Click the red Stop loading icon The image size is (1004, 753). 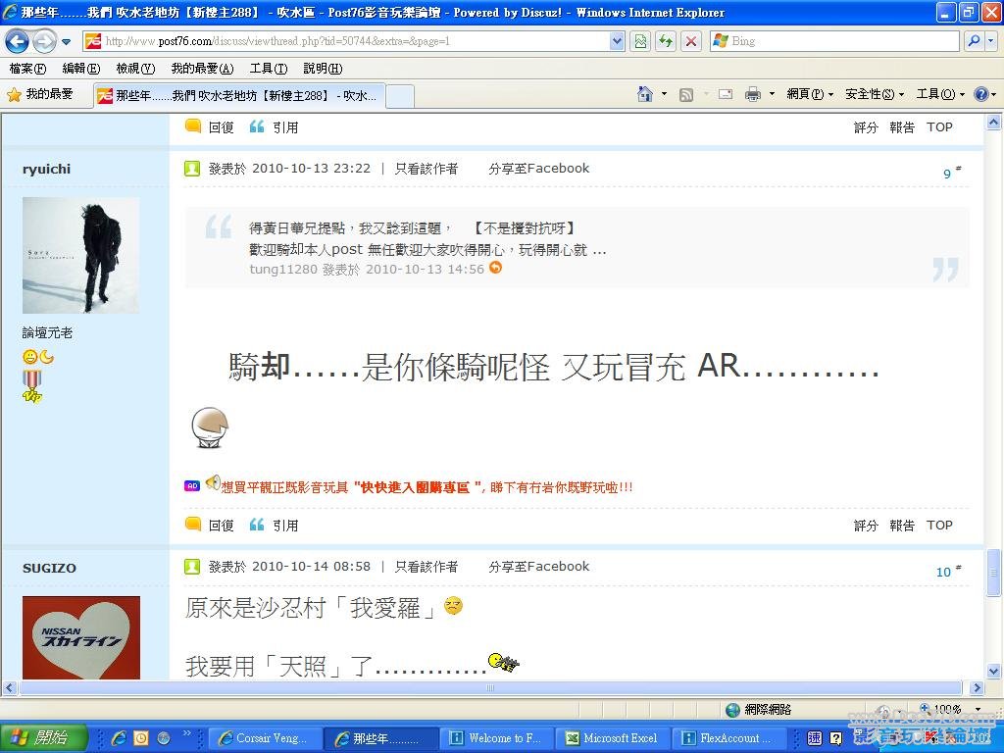point(691,41)
